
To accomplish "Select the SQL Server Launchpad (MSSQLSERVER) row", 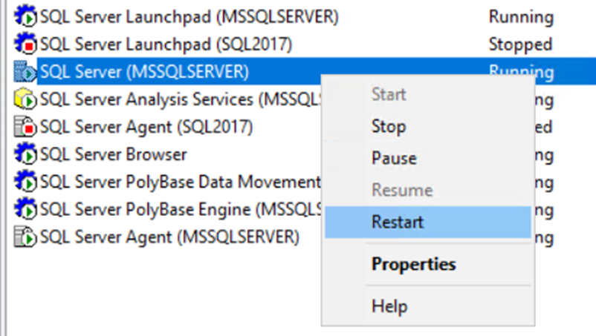I will coord(189,16).
